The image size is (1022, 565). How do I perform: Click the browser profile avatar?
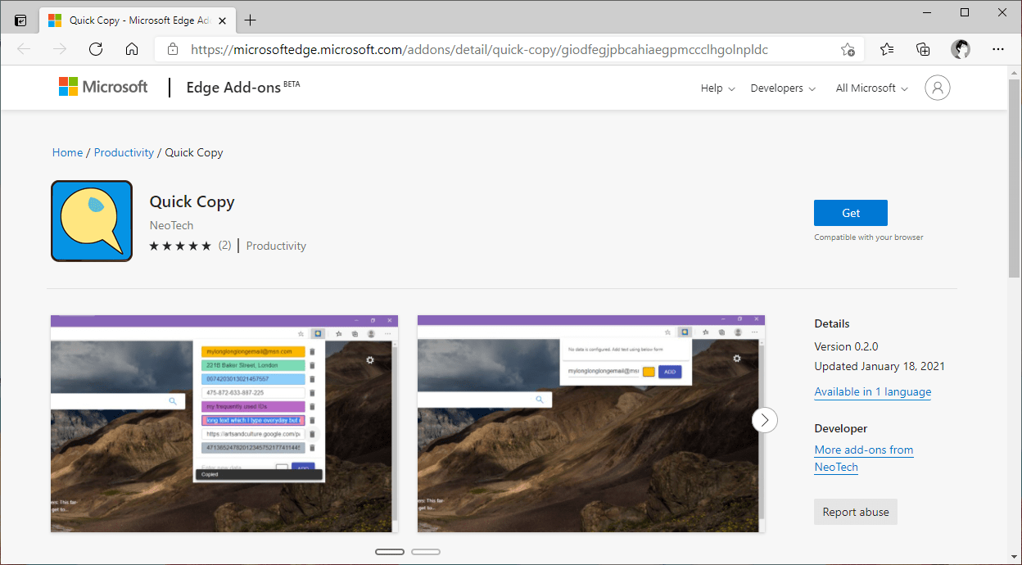click(960, 49)
